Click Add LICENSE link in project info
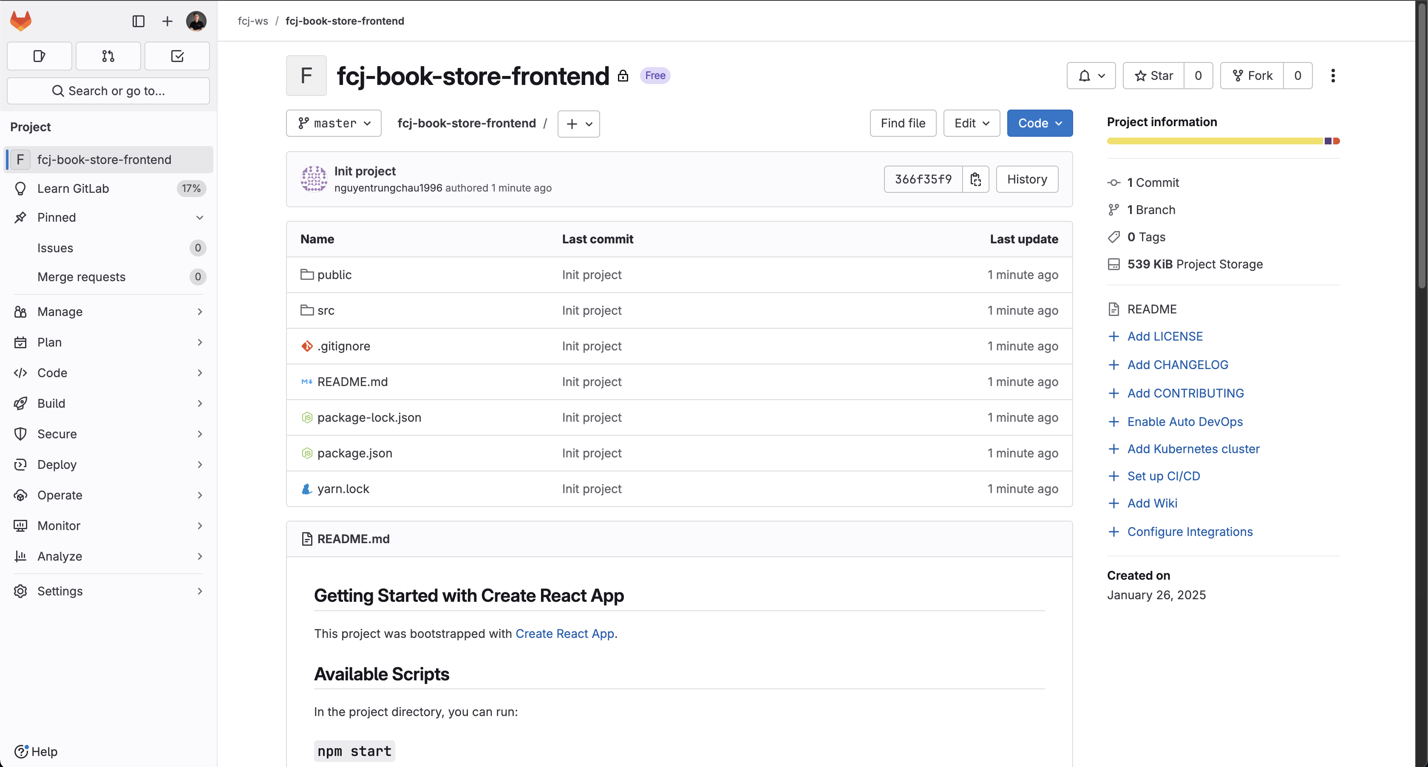 click(x=1165, y=336)
